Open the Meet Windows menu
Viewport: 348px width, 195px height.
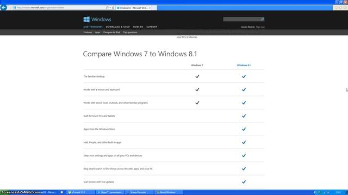pos(93,27)
